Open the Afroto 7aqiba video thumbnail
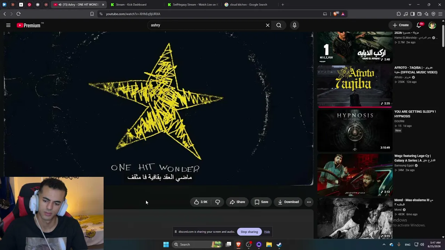The image size is (445, 250). tap(355, 86)
